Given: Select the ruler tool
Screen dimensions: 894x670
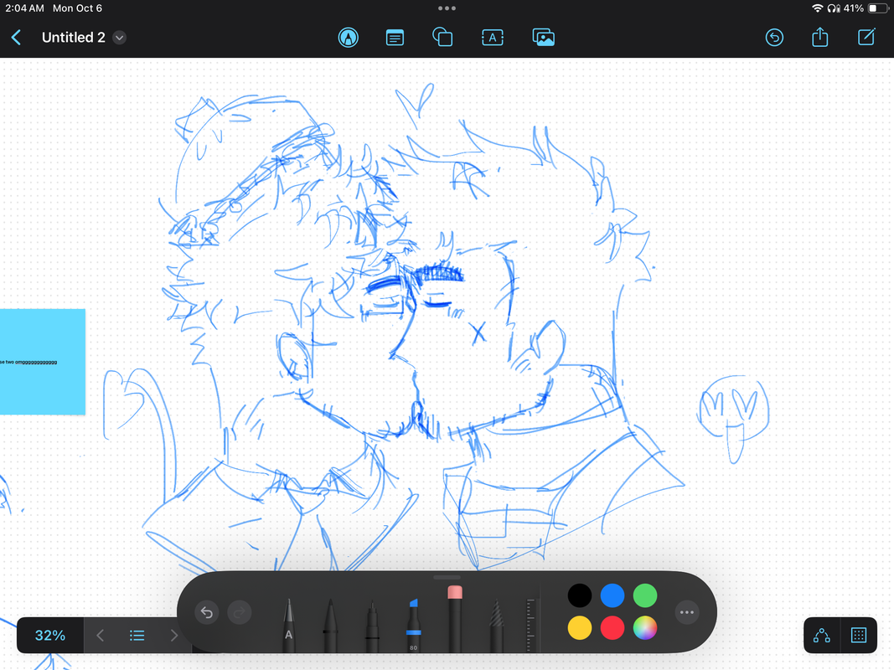Looking at the screenshot, I should pos(531,625).
